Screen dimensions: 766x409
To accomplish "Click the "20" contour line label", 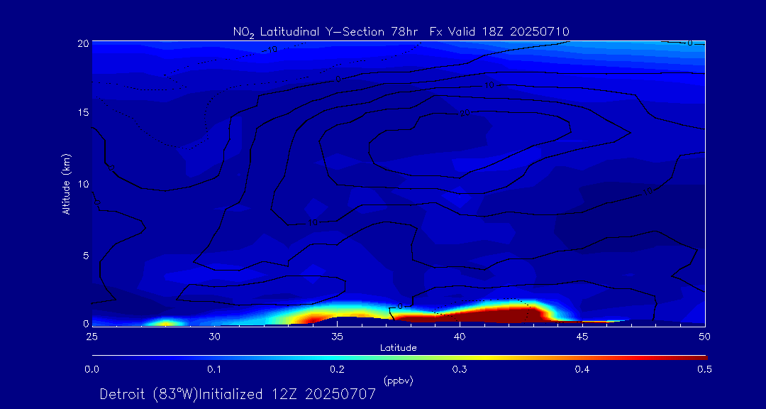I will point(465,114).
